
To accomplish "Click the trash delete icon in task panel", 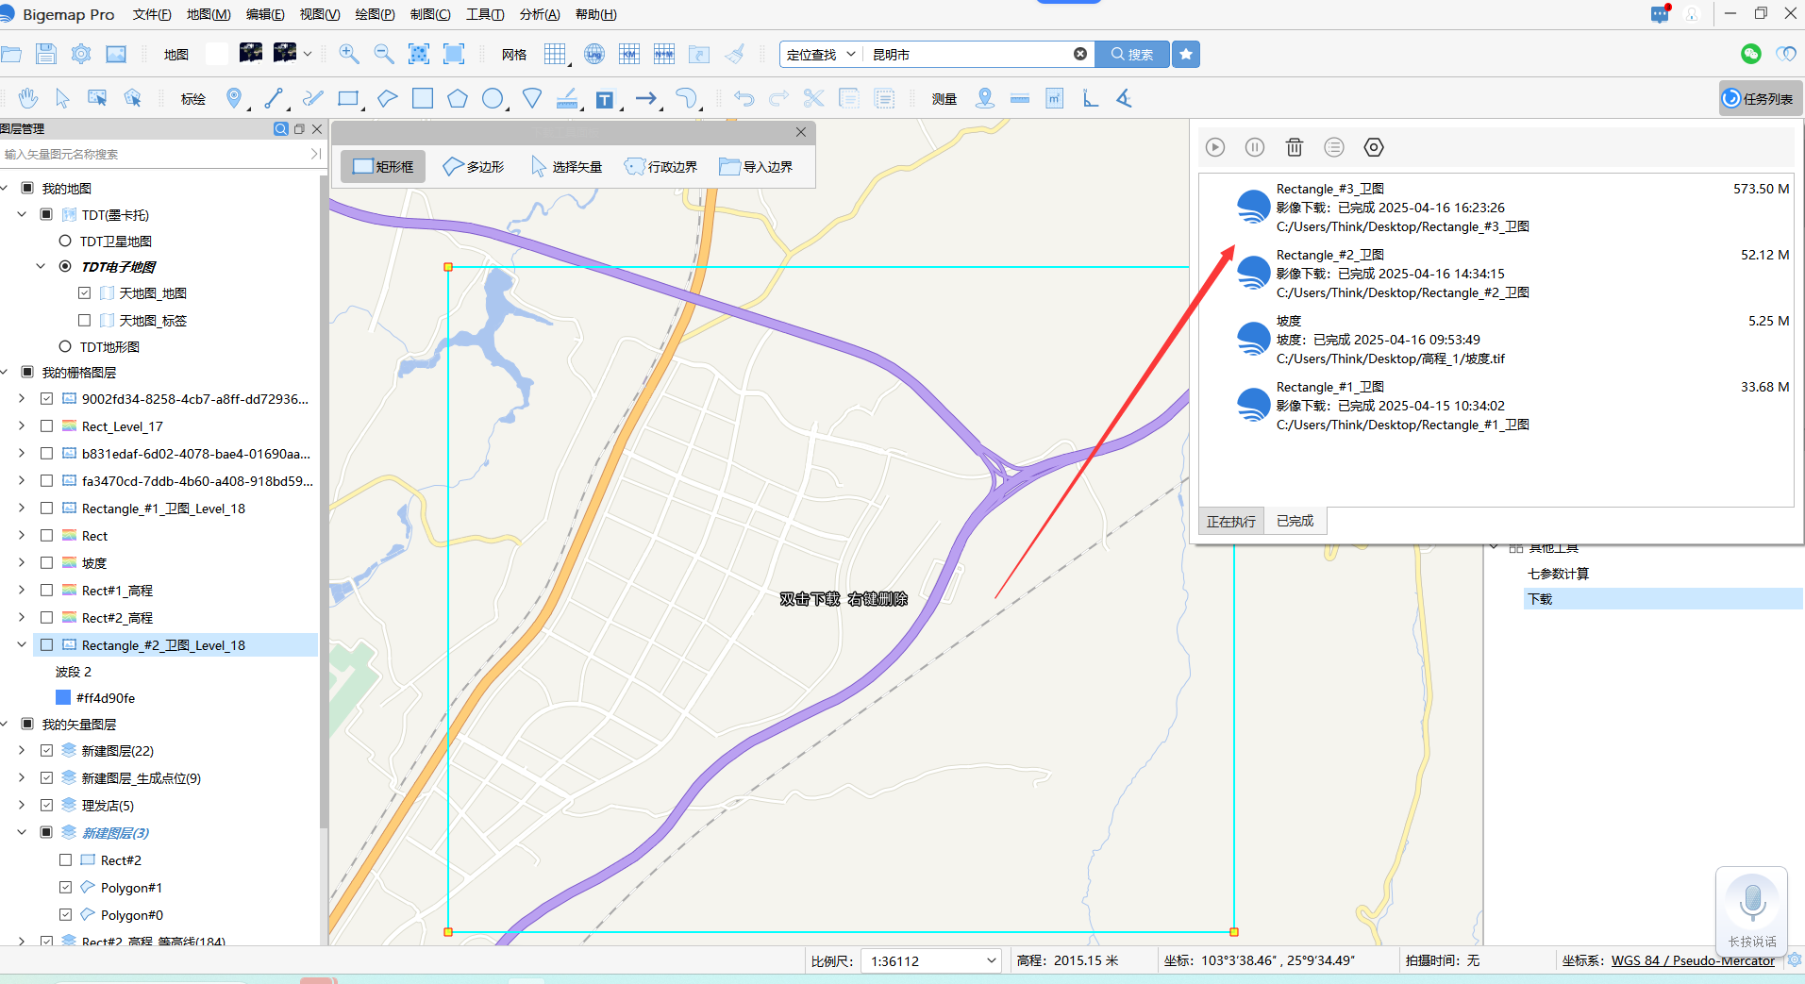I will (1295, 147).
